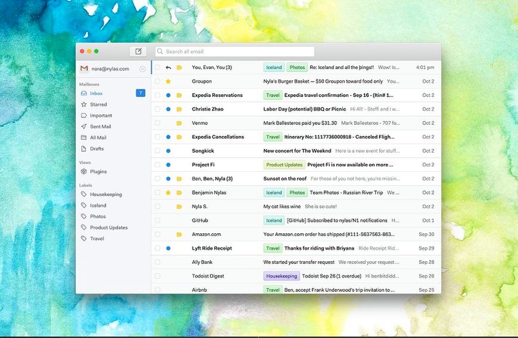
Task: Click the Product Updates label tag icon
Action: coord(84,228)
